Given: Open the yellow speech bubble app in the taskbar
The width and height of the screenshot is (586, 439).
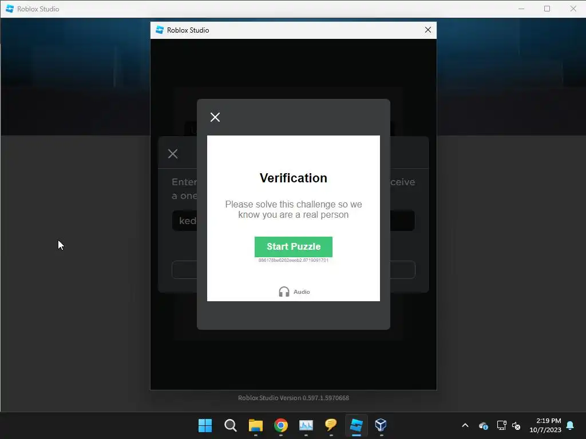Looking at the screenshot, I should tap(331, 425).
